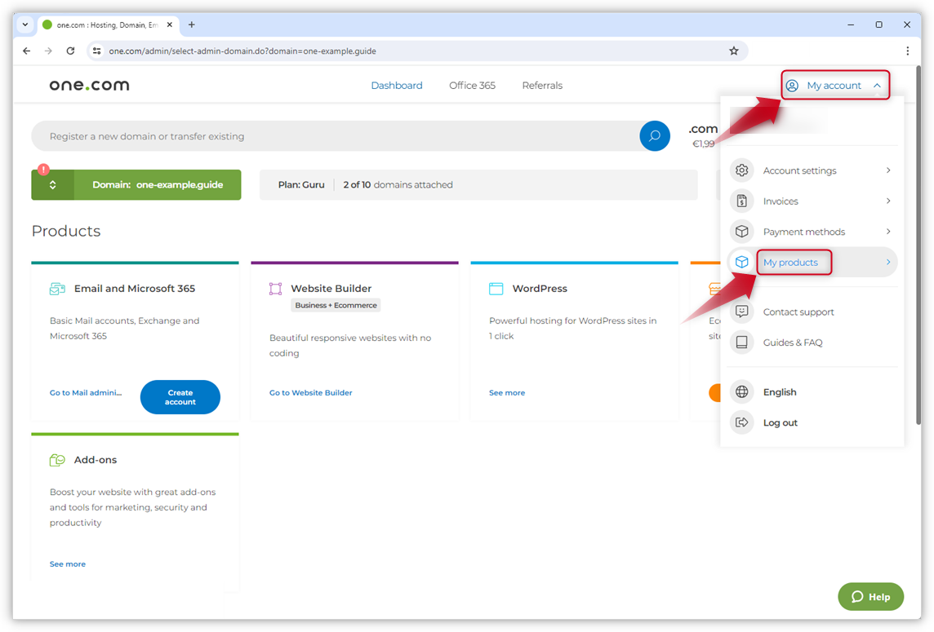Click the blue domain search magnifier icon

[x=654, y=136]
